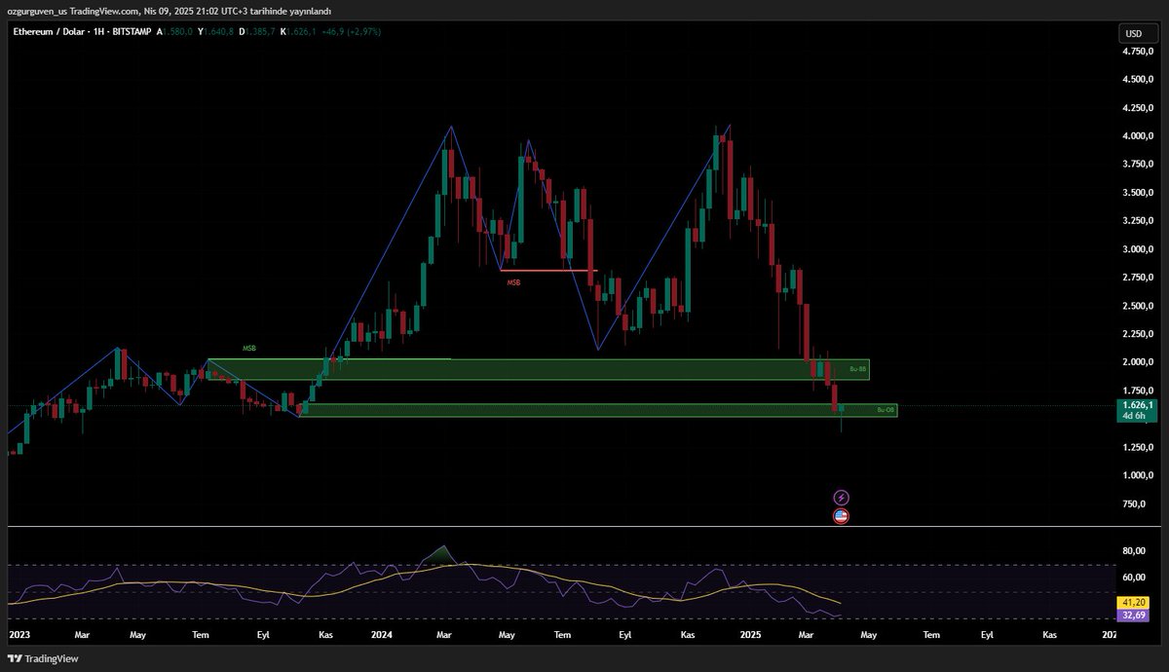Viewport: 1169px width, 672px height.
Task: Click the 80,00 RSI scale label
Action: [1135, 550]
